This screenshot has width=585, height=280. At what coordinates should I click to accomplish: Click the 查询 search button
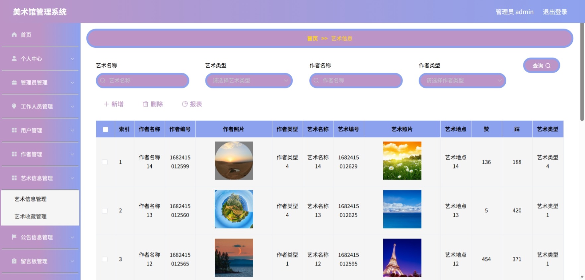point(542,65)
